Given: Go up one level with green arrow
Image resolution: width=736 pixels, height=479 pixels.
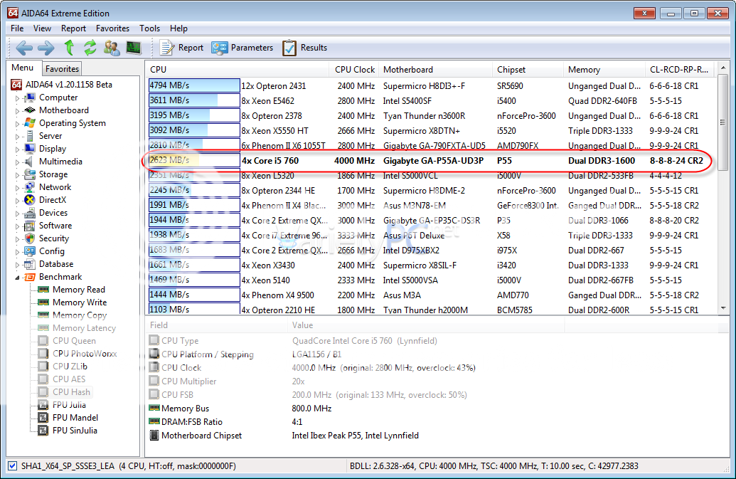Looking at the screenshot, I should [69, 48].
